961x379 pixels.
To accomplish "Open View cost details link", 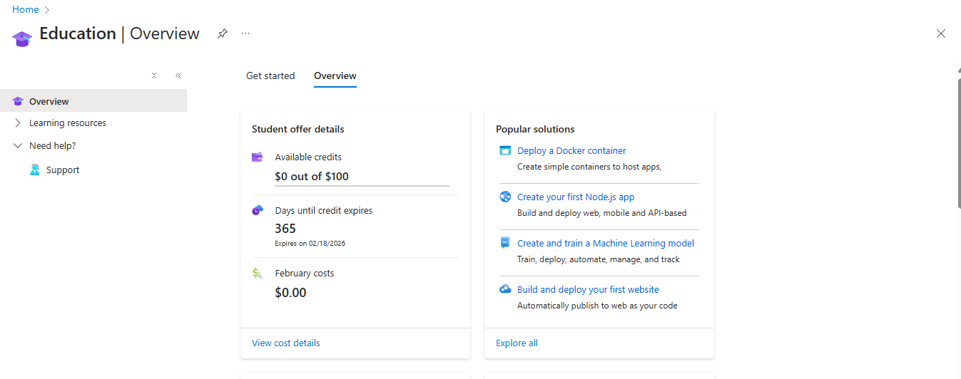I will click(x=286, y=343).
